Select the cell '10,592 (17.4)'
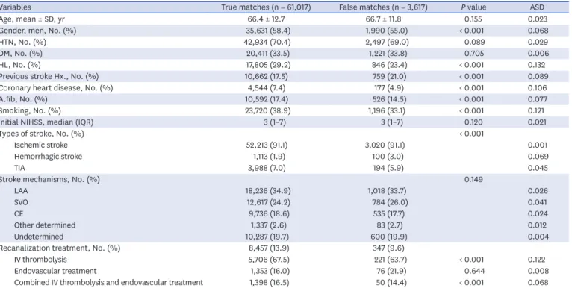This screenshot has width=572, height=288. click(267, 99)
